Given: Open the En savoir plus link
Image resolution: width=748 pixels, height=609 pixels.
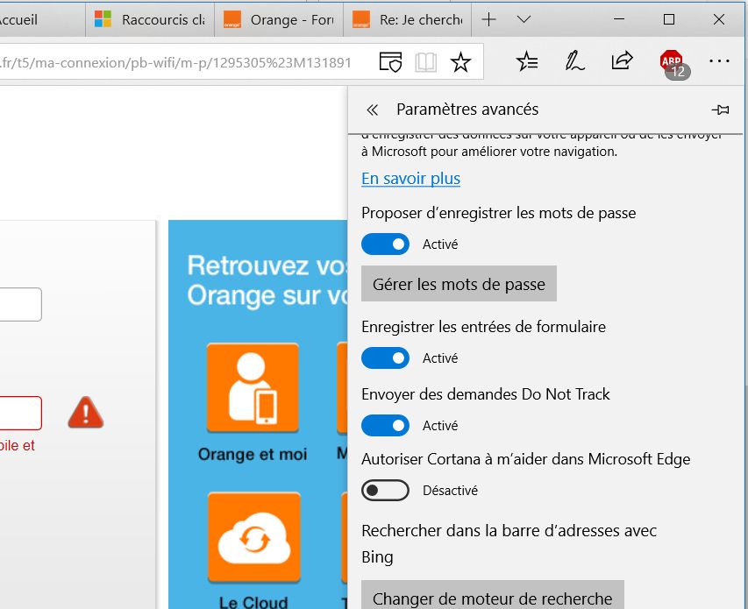Looking at the screenshot, I should (x=410, y=179).
